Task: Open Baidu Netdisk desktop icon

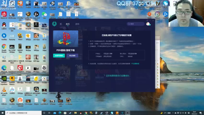Action: [12, 90]
